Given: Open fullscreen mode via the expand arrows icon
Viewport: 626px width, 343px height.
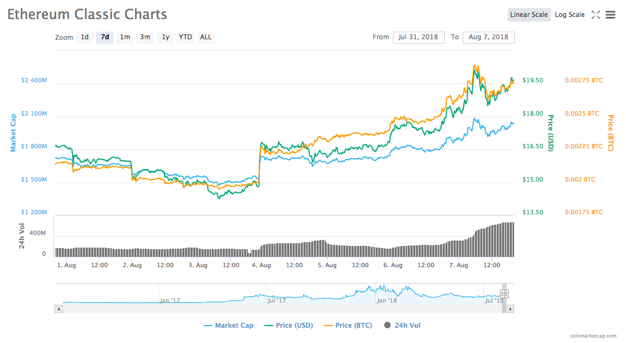Looking at the screenshot, I should point(595,15).
